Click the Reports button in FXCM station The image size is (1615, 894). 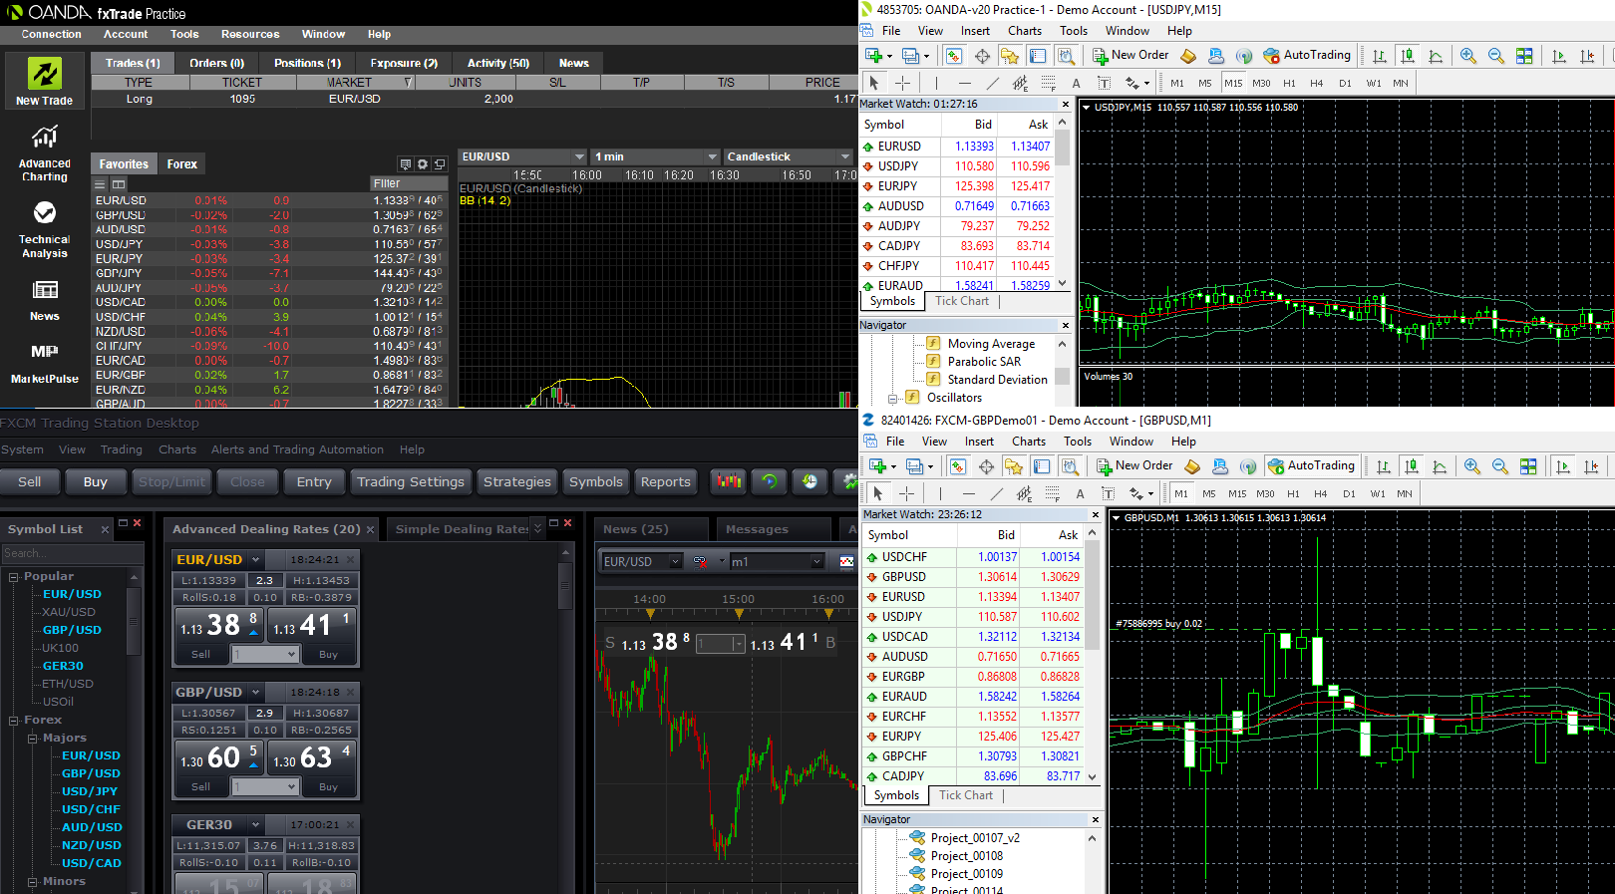665,481
